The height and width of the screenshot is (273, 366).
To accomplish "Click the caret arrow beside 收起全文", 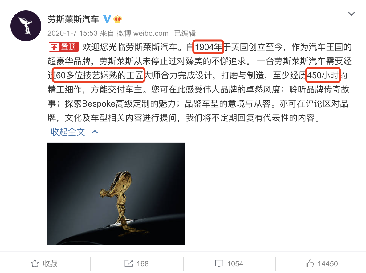I will pos(95,132).
